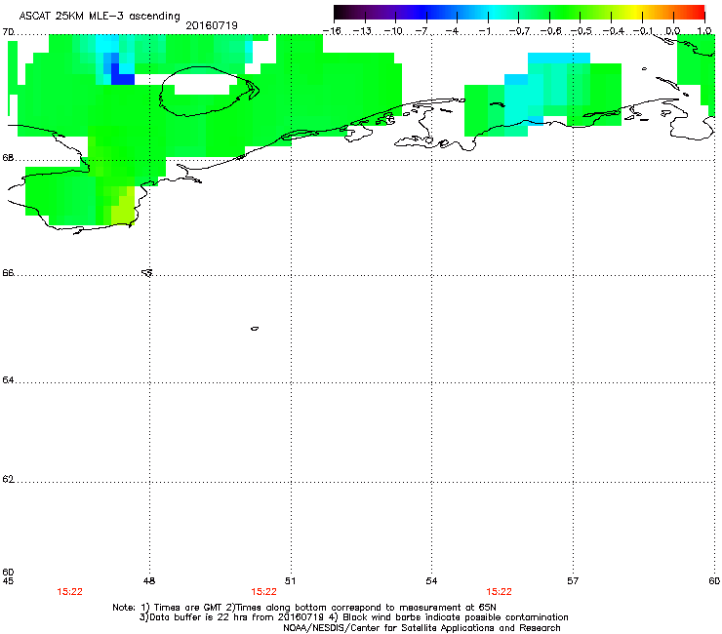Click the latitude label 64
The image size is (722, 634).
8,380
